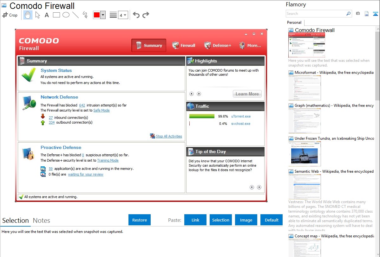Redo the annotation
Image resolution: width=380 pixels, height=257 pixels.
click(146, 15)
